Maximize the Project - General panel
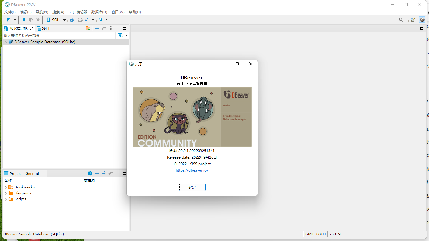Viewport: 429px width, 241px height. (x=124, y=173)
